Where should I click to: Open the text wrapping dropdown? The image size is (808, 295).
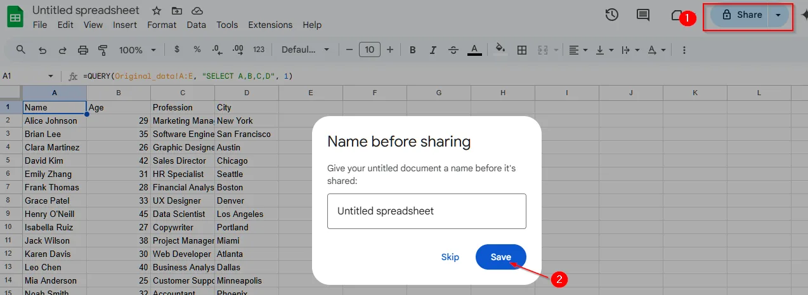pos(631,49)
